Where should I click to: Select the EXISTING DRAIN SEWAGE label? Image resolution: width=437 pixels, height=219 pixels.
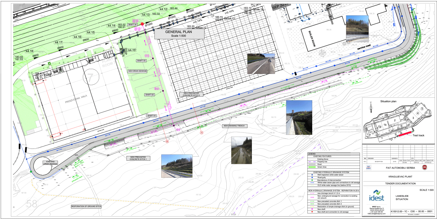click(x=49, y=162)
